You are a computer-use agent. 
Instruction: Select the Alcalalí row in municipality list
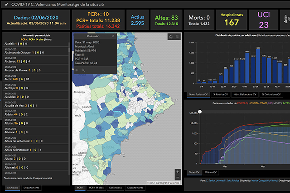click(x=35, y=44)
